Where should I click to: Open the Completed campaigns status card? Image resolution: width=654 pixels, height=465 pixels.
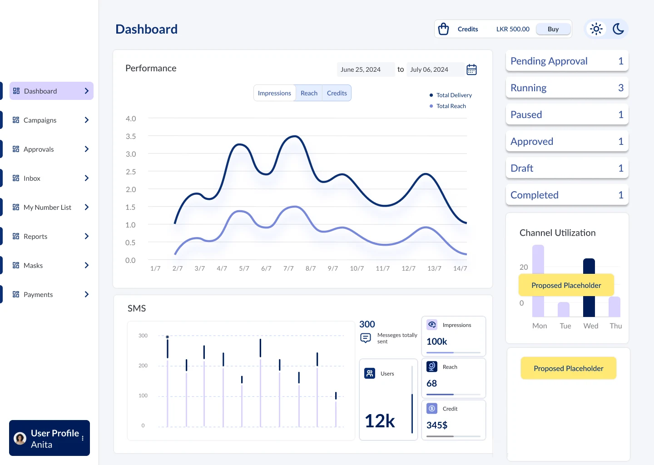pos(567,195)
